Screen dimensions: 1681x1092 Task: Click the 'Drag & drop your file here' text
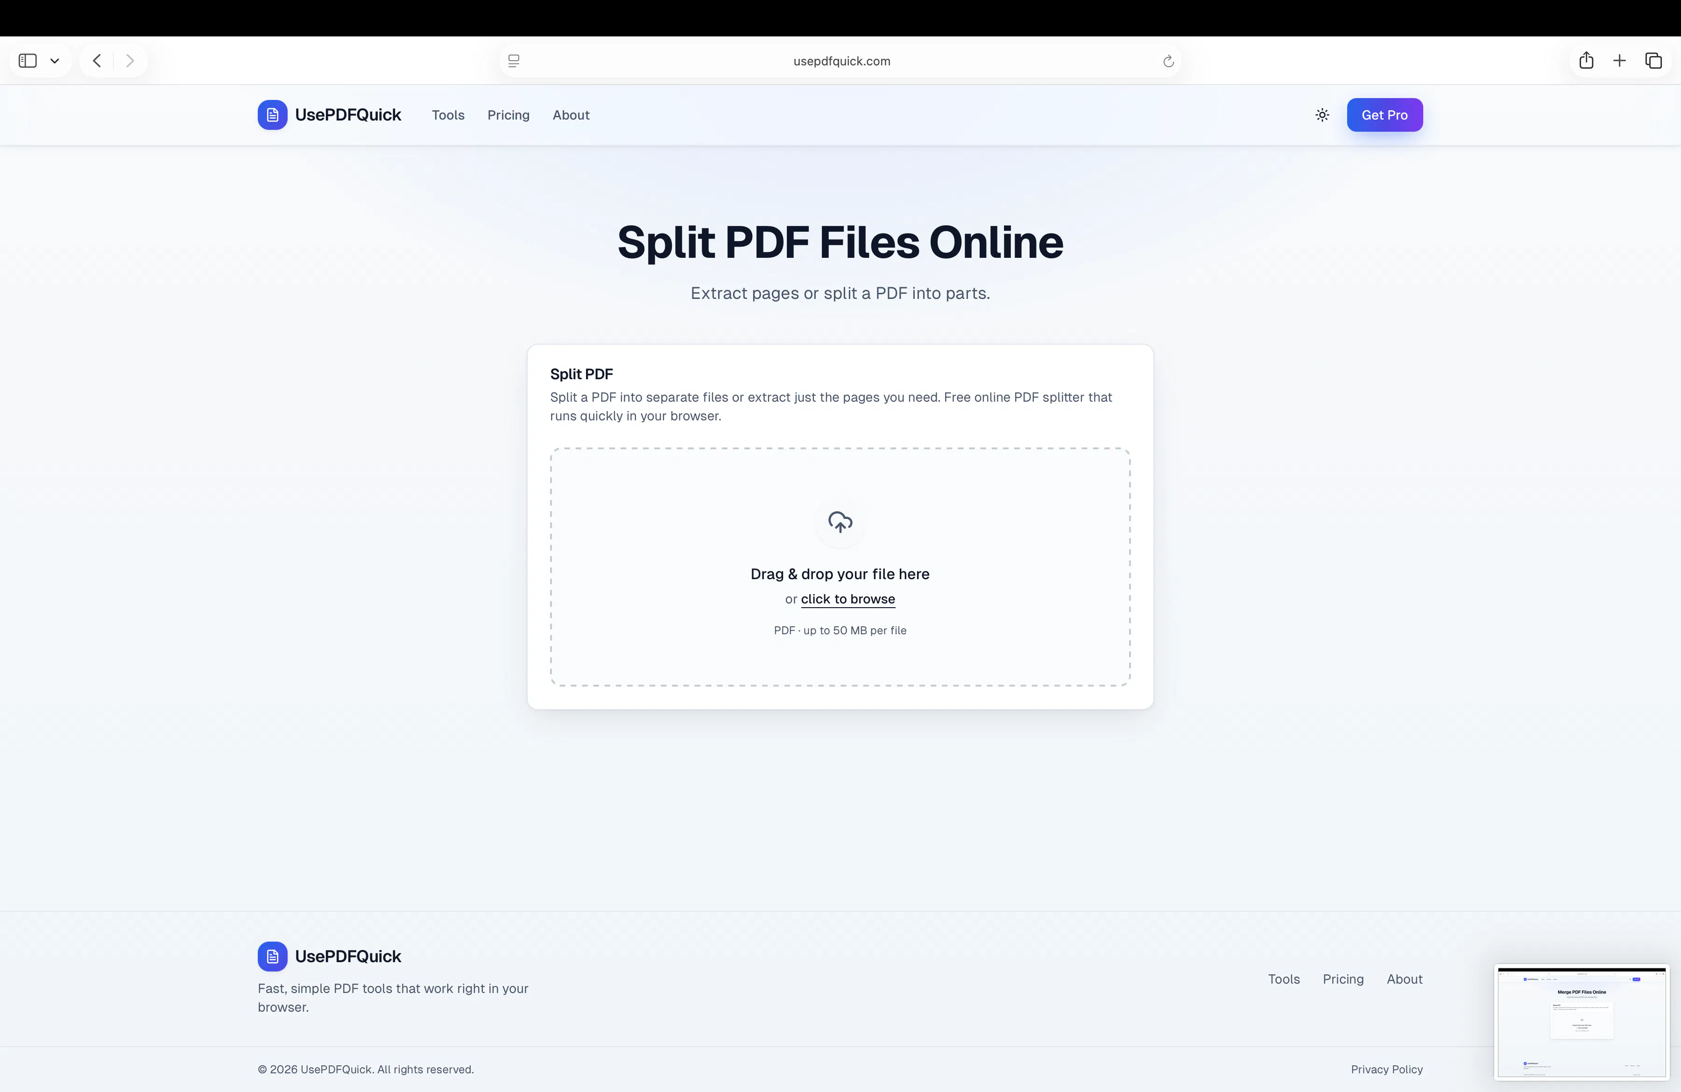point(840,574)
